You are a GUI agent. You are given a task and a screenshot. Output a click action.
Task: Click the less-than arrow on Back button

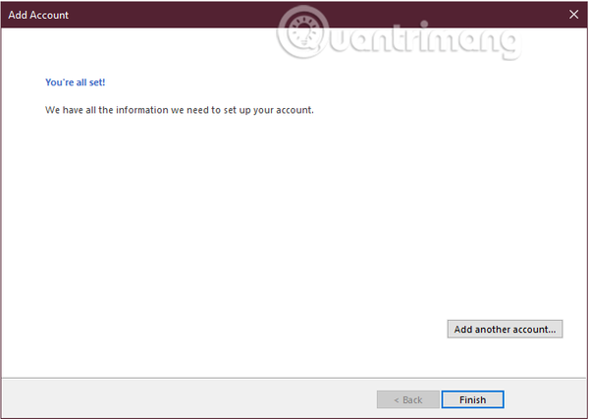click(x=397, y=400)
